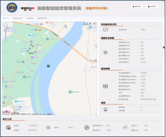The height and width of the screenshot is (137, 166).
Task: Collapse the 能效参数 section chevron
Action: tap(160, 68)
